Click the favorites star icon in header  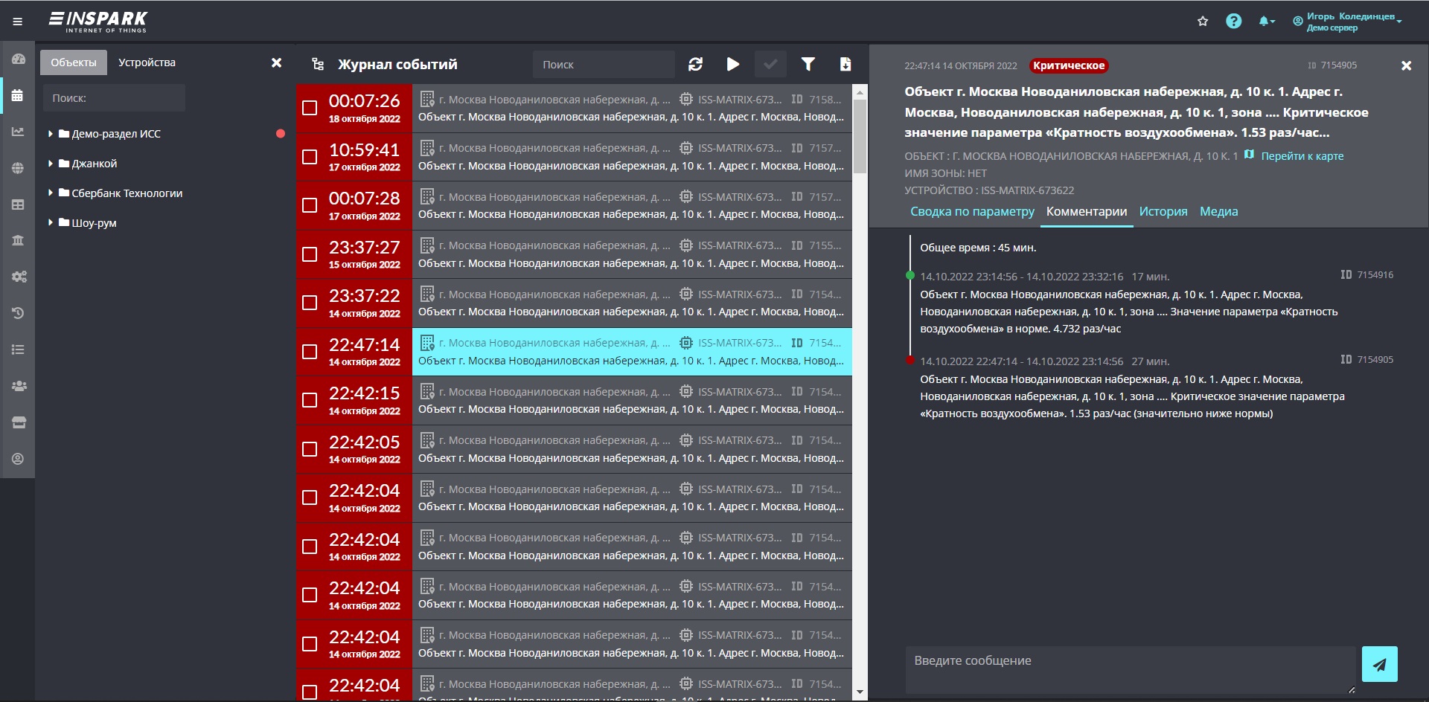1203,22
